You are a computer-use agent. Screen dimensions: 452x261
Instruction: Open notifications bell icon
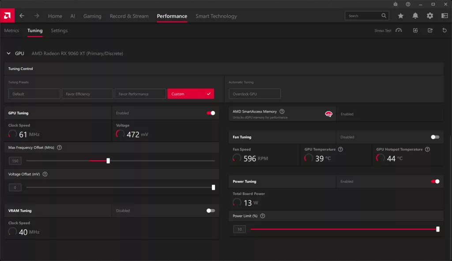click(415, 16)
